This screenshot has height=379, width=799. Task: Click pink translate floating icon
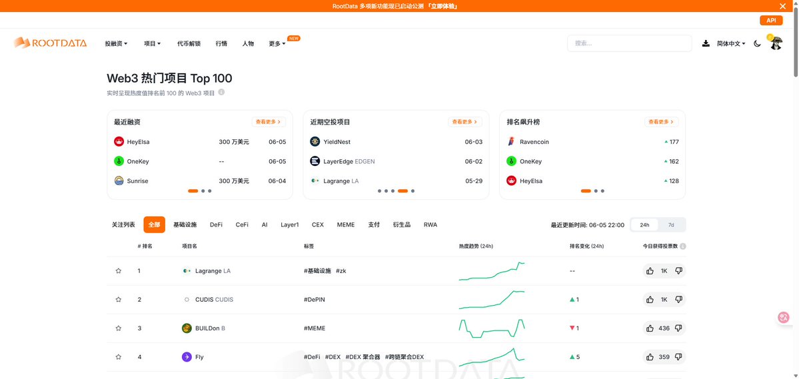[784, 317]
